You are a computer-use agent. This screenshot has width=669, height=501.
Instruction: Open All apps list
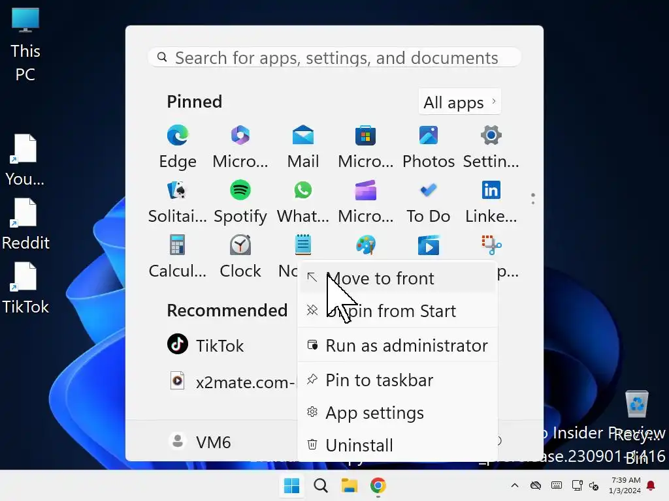[x=460, y=102]
